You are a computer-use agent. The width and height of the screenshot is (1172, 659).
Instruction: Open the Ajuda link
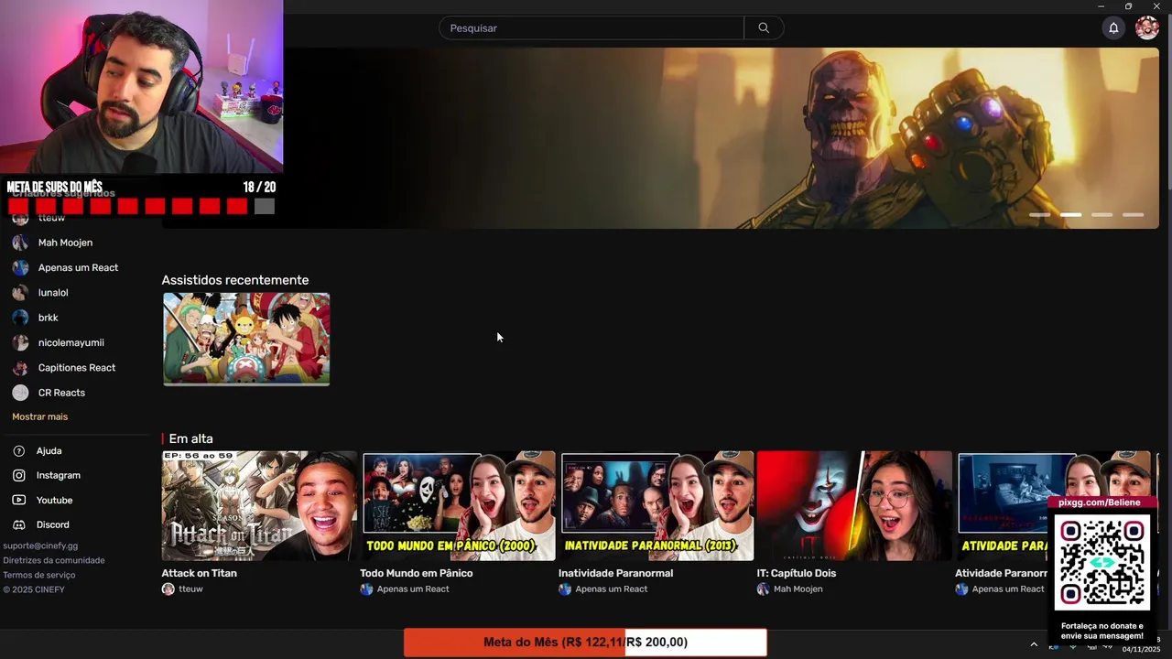[49, 451]
